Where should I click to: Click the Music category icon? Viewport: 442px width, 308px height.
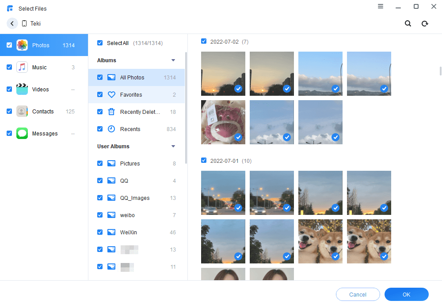(22, 68)
